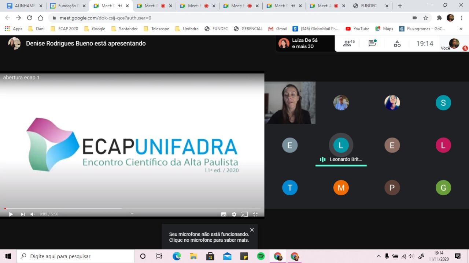Open the Google bookmarks folder
The height and width of the screenshot is (263, 469).
click(x=95, y=29)
